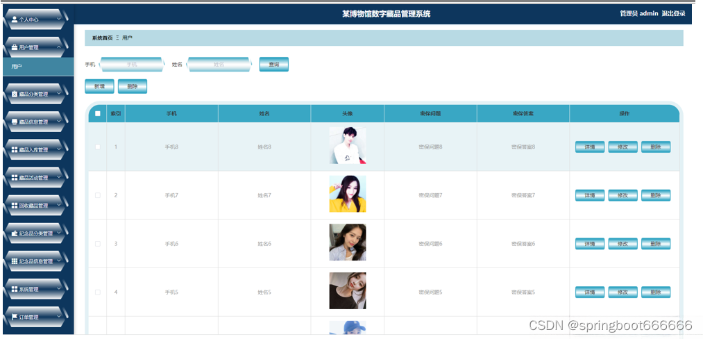Expand the 藏品入库管理 chevron
This screenshot has width=703, height=339.
coord(59,149)
